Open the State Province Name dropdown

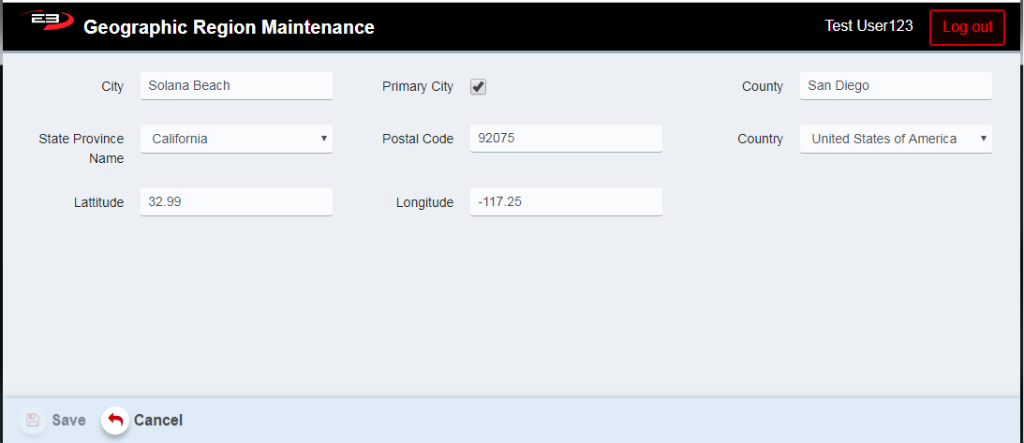tap(236, 139)
